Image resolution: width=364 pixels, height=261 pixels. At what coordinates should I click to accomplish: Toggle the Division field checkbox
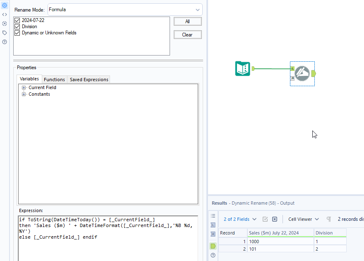17,26
